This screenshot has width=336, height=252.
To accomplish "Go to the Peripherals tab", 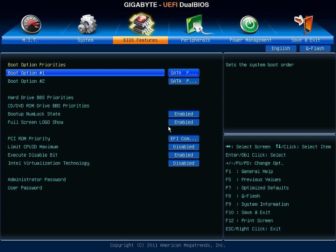I will (195, 40).
